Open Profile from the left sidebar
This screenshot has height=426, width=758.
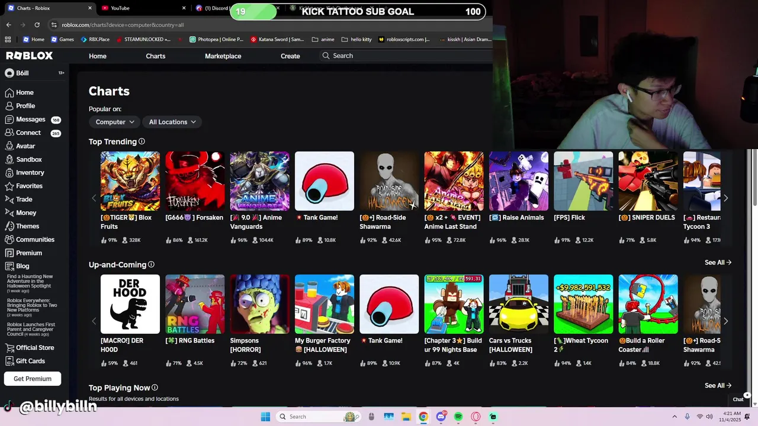coord(20,106)
